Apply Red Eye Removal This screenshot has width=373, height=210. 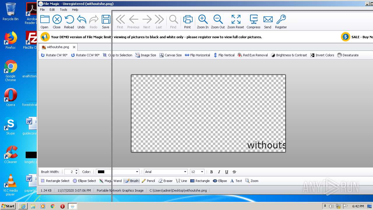pyautogui.click(x=253, y=55)
